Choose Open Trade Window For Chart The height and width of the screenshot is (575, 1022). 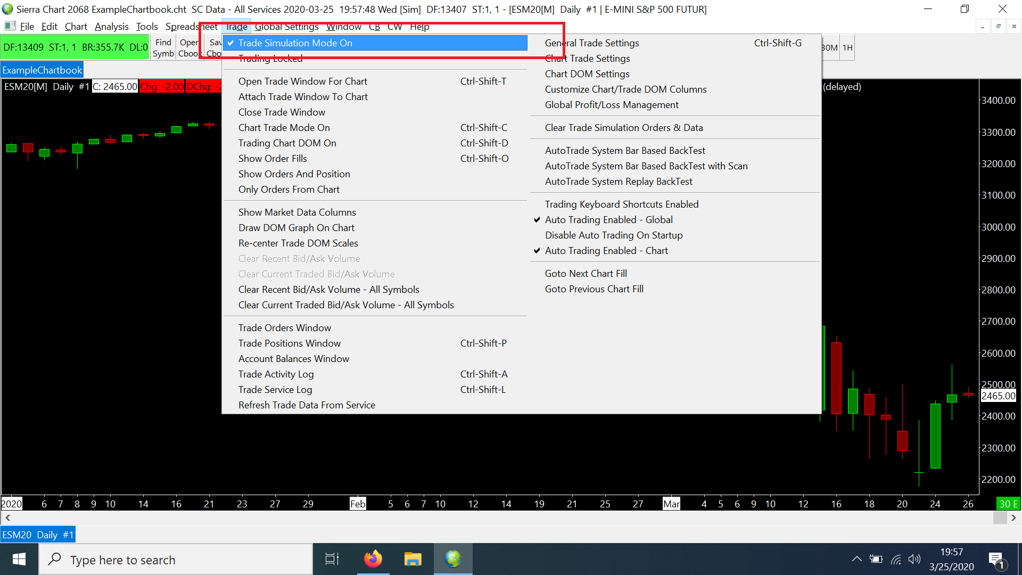tap(302, 81)
